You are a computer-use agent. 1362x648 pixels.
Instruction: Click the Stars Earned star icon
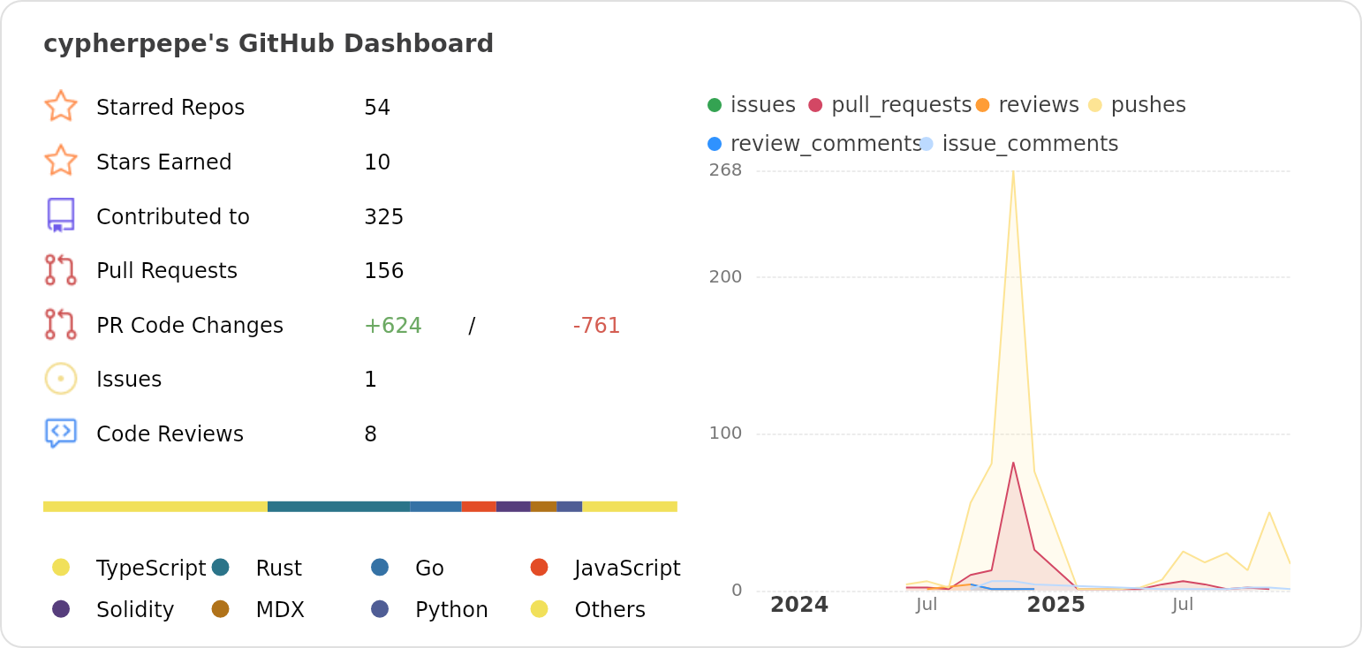pyautogui.click(x=60, y=161)
